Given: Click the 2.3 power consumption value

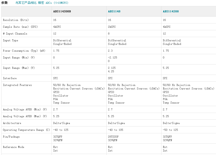Looking at the screenshot, I should coord(110,51).
